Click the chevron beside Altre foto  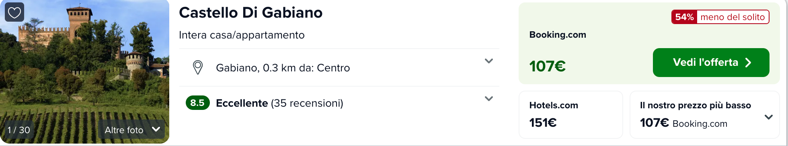pos(156,129)
